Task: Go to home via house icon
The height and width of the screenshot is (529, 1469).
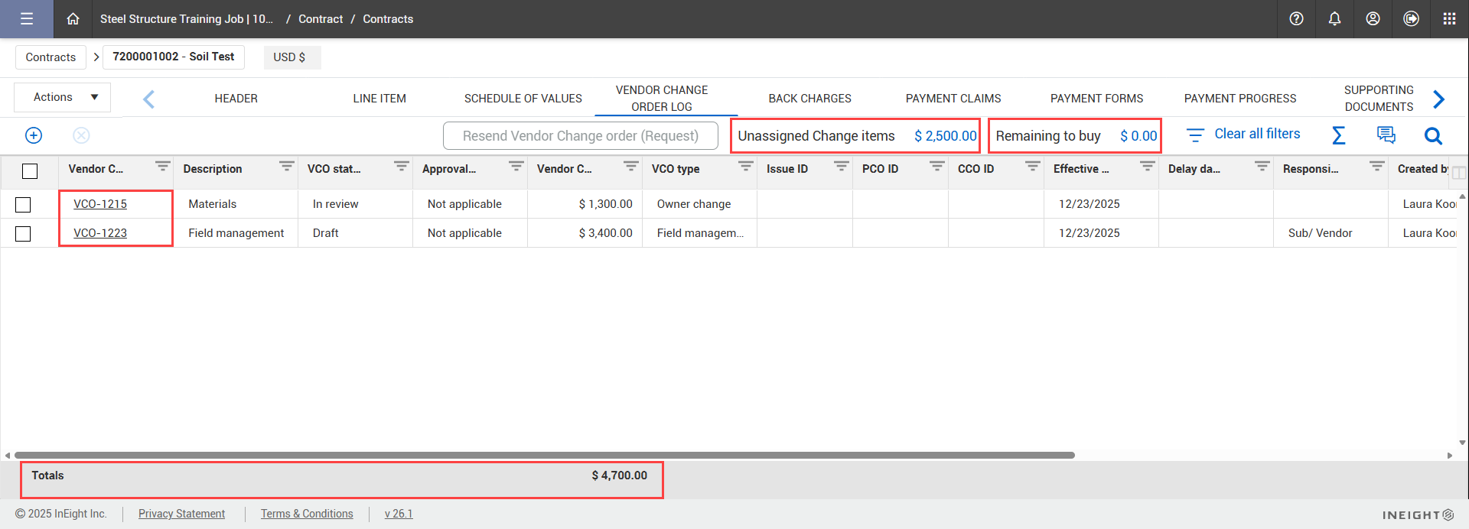Action: pos(73,19)
